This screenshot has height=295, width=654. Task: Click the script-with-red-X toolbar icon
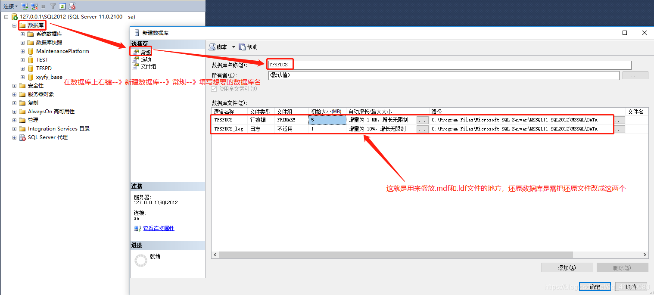click(x=72, y=6)
